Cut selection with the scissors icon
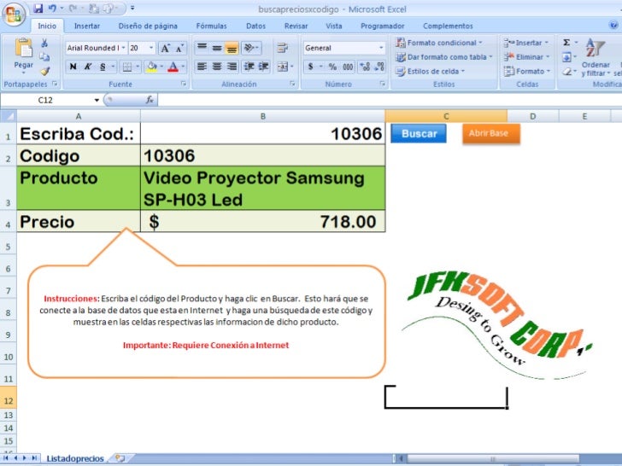The image size is (622, 466). 44,43
